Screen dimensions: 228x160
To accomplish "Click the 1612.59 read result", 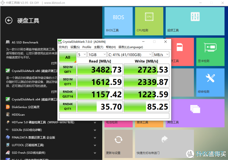I will click(100, 82).
